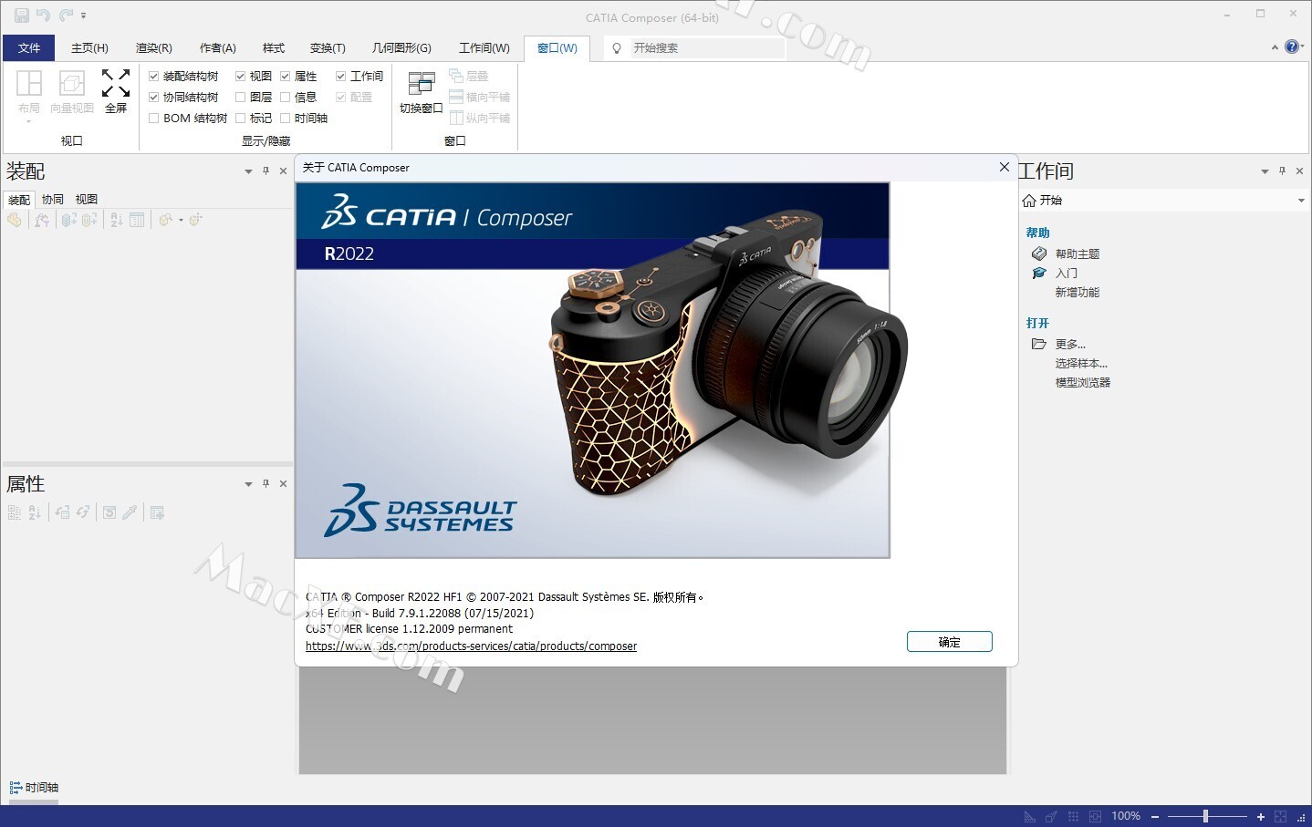Viewport: 1312px width, 827px height.
Task: Uncheck the 装配结构树 checkbox
Action: (153, 77)
